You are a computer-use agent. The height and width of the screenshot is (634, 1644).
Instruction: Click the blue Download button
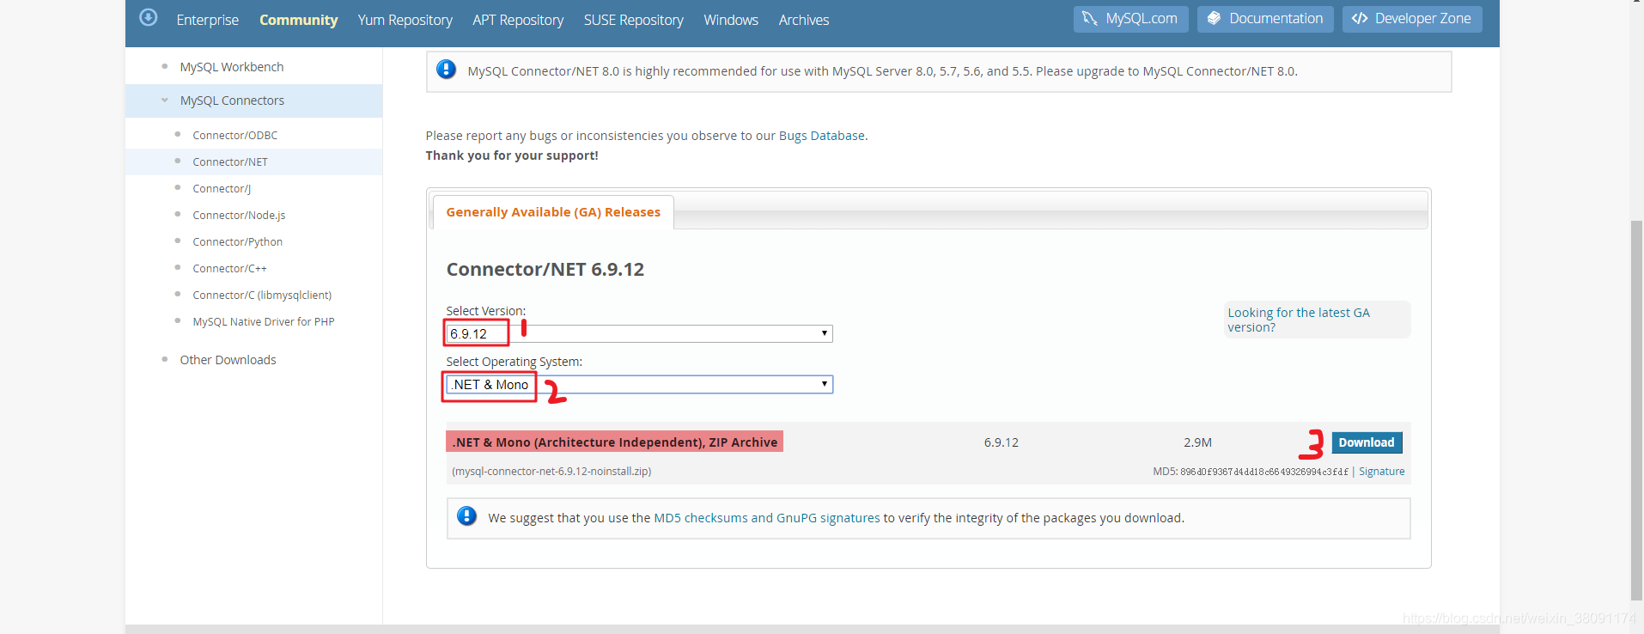click(x=1367, y=442)
